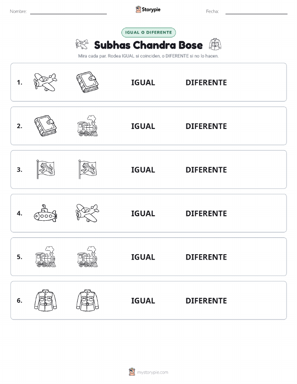Choose DIFERENTE for question 2

(x=206, y=126)
